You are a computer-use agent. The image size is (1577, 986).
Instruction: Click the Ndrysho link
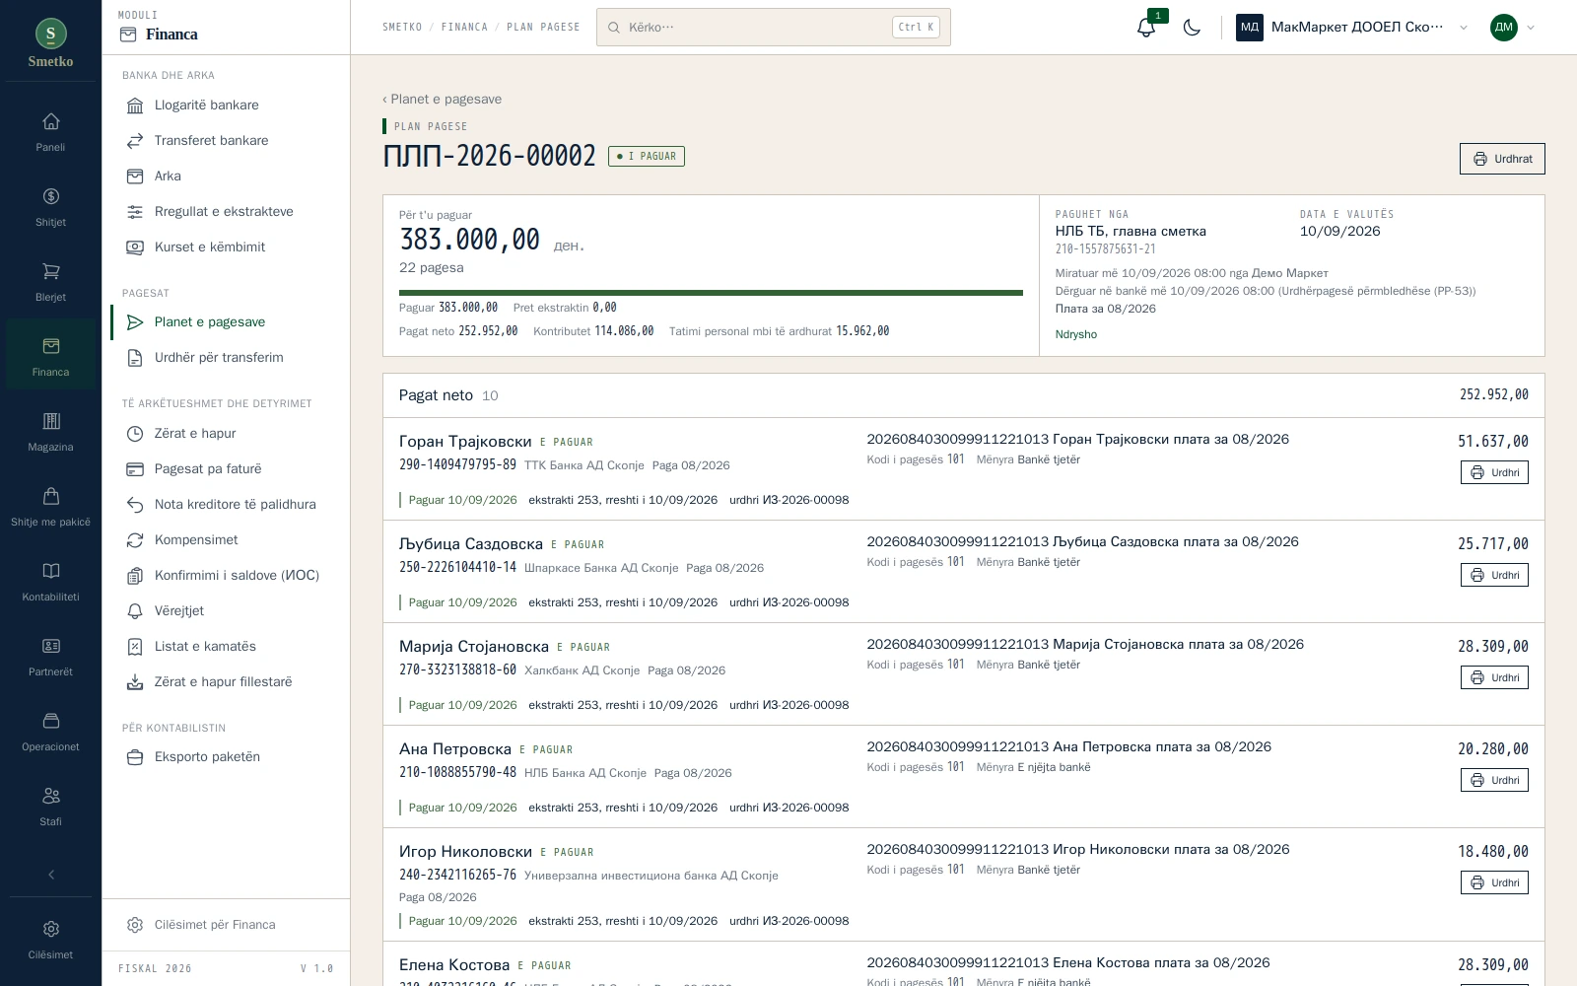(x=1076, y=334)
